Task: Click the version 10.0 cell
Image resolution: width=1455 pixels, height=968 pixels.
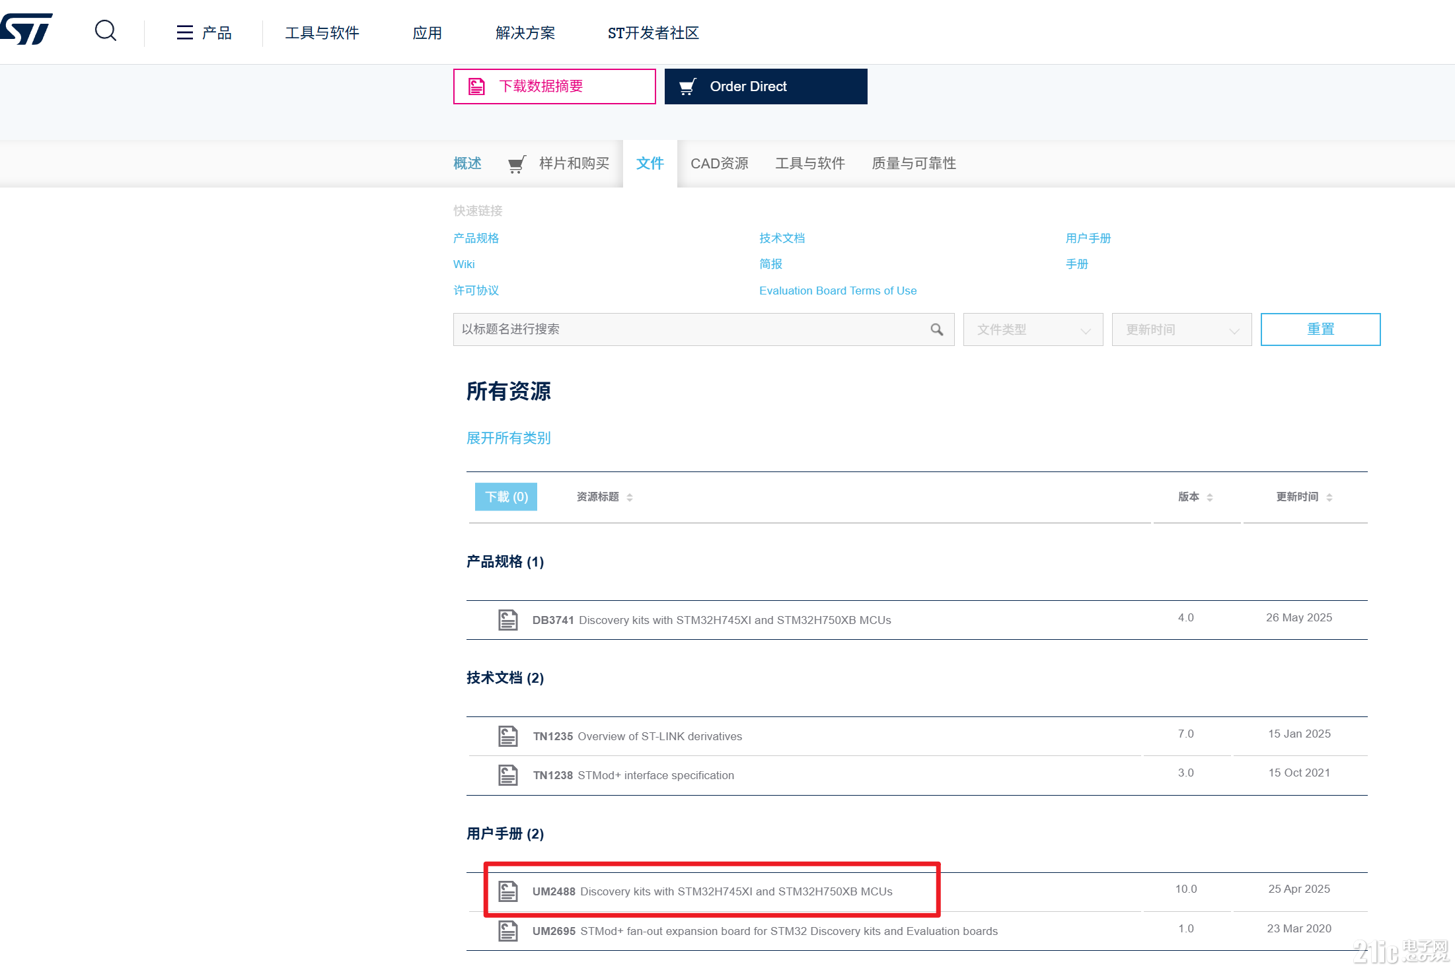Action: point(1186,889)
